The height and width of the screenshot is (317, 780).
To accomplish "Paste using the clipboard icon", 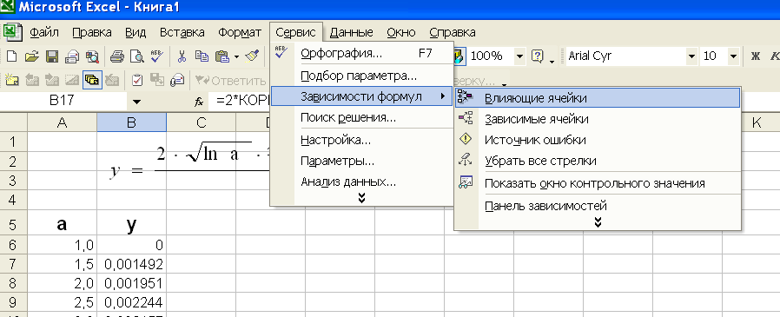I will coord(222,56).
